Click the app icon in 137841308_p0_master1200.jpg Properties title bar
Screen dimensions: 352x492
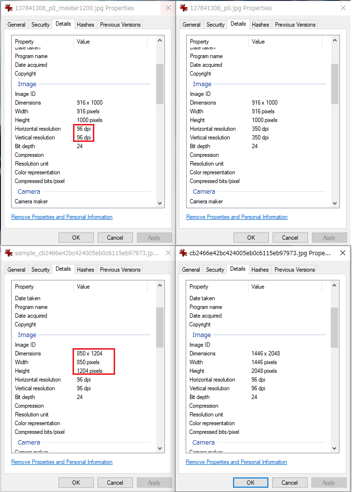pos(9,8)
